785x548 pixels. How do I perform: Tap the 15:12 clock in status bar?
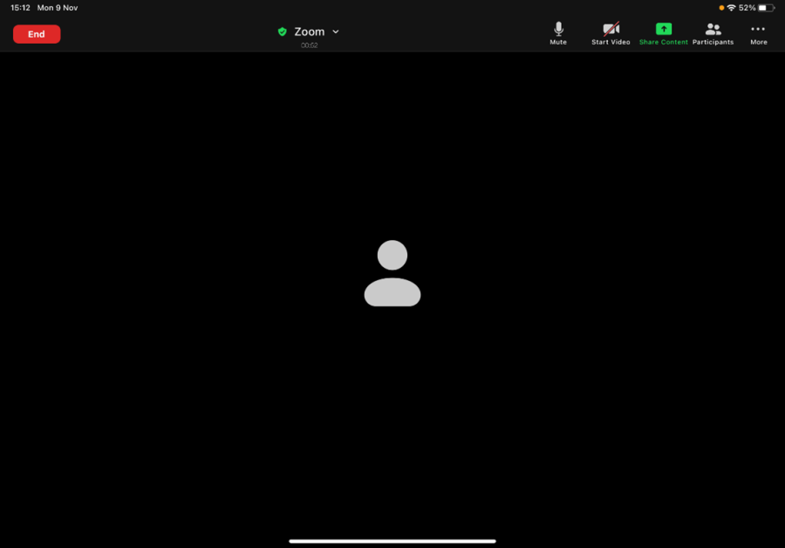point(20,7)
